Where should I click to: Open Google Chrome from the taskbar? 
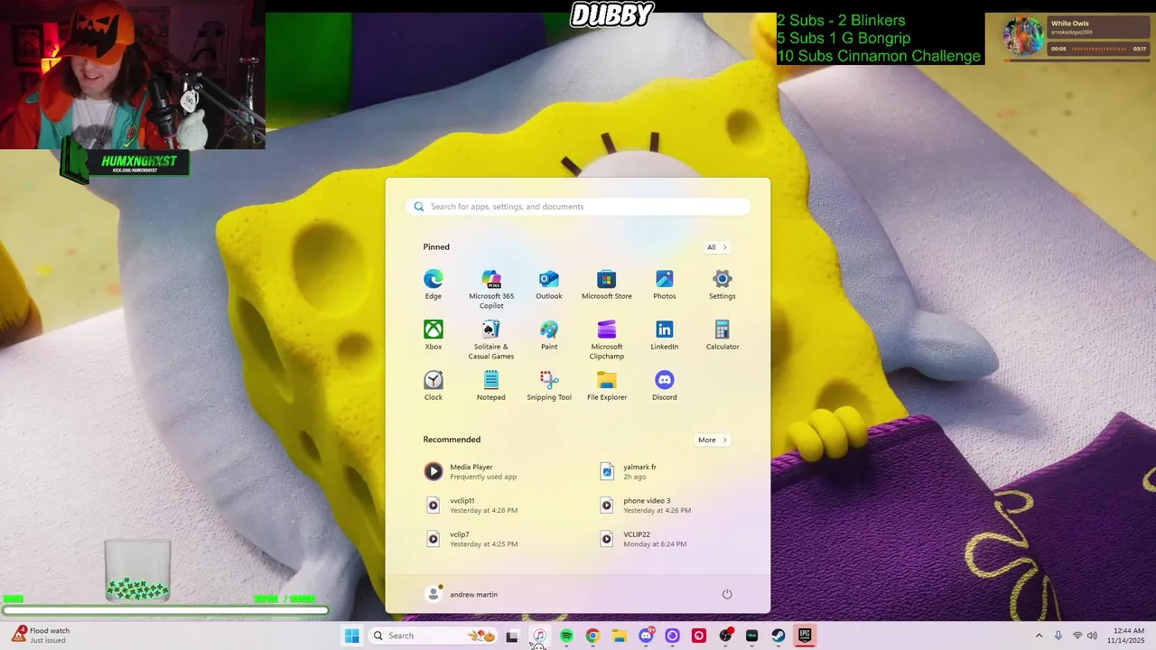tap(592, 636)
